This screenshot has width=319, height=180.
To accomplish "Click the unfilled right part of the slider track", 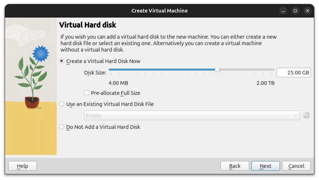I will pyautogui.click(x=247, y=69).
